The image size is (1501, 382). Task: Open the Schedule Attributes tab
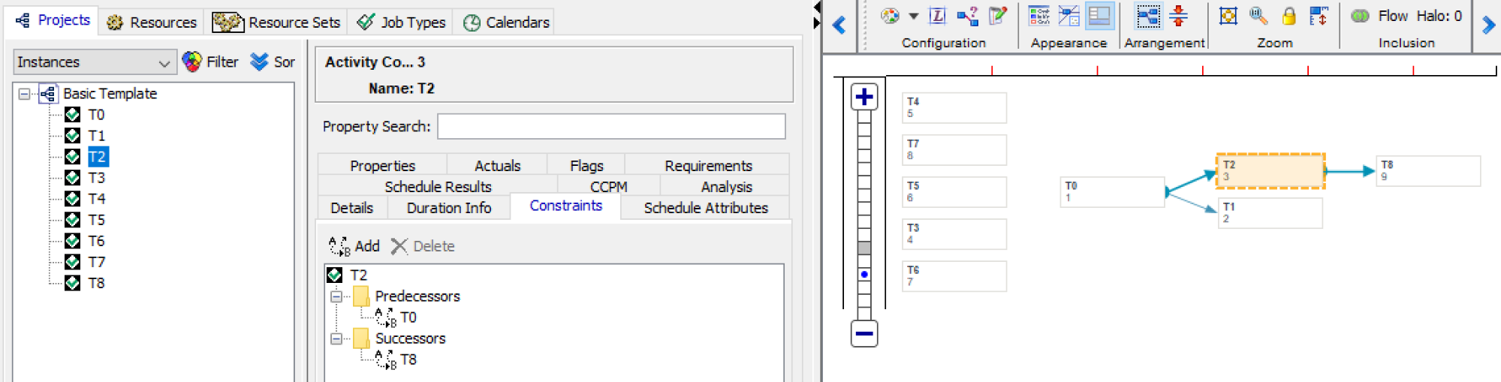tap(705, 208)
